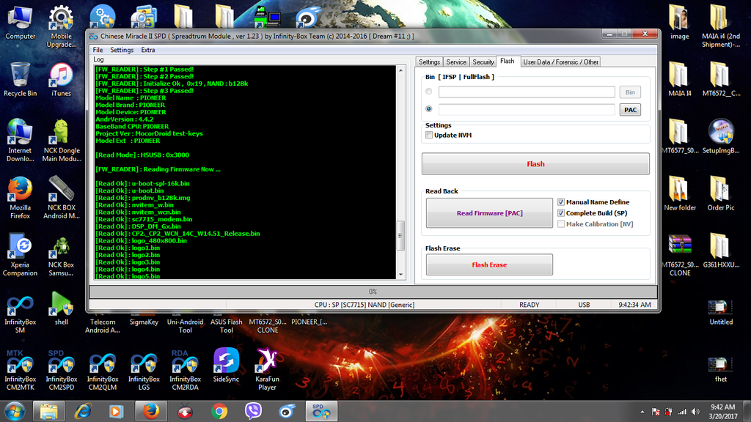Uncheck Manual Name Define option
This screenshot has width=751, height=422.
[561, 202]
